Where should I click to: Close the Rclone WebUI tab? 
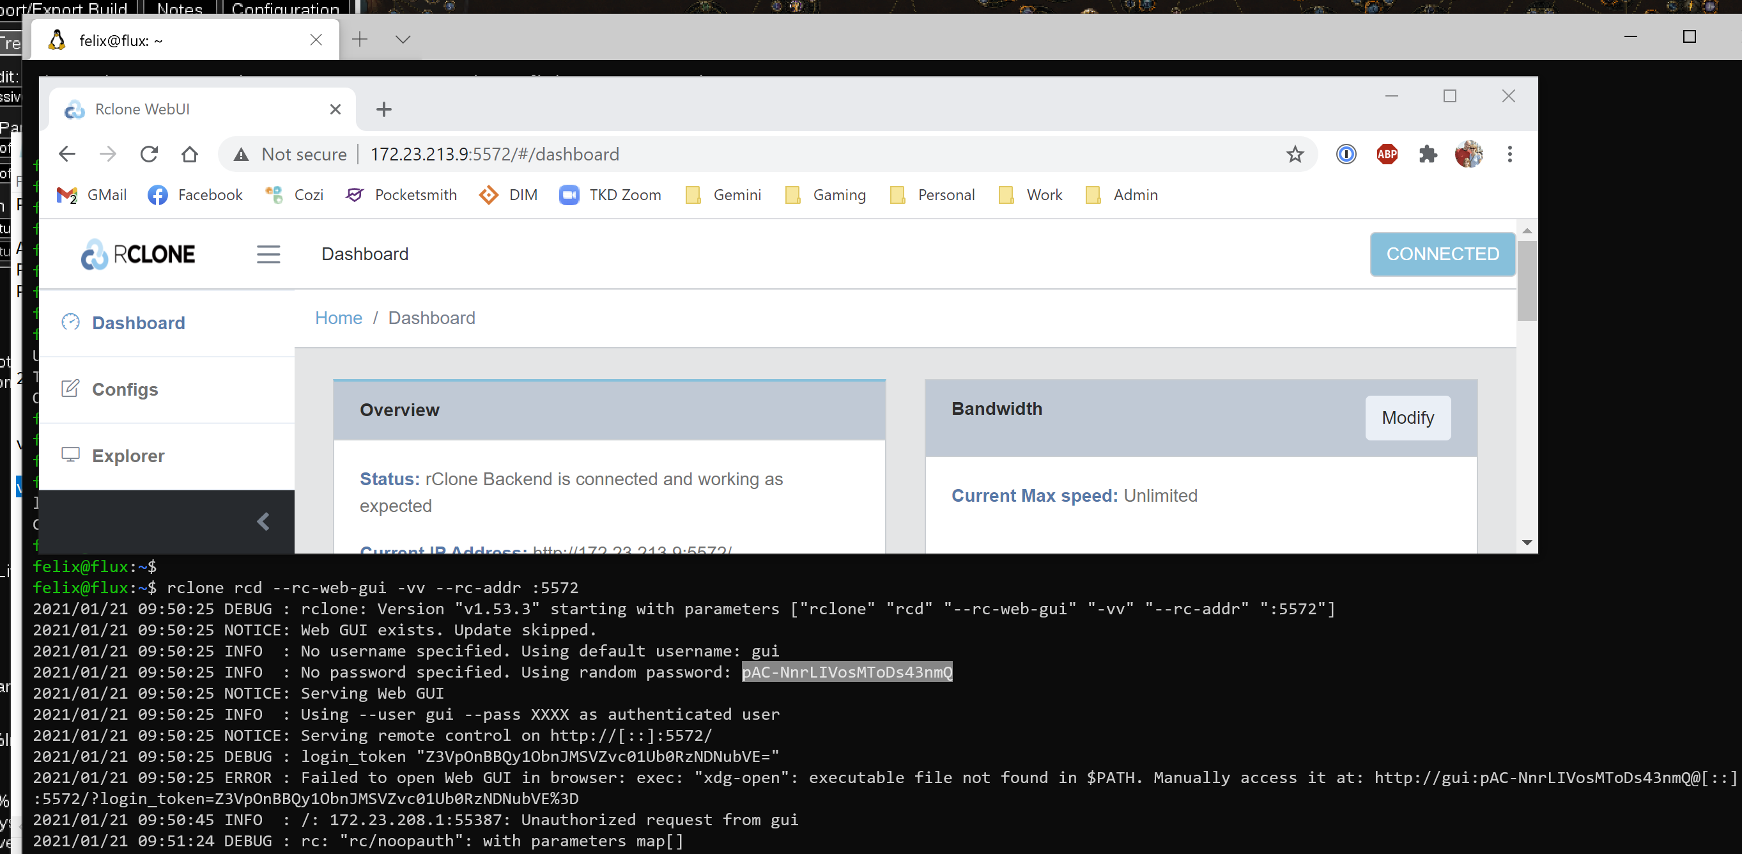click(x=335, y=109)
